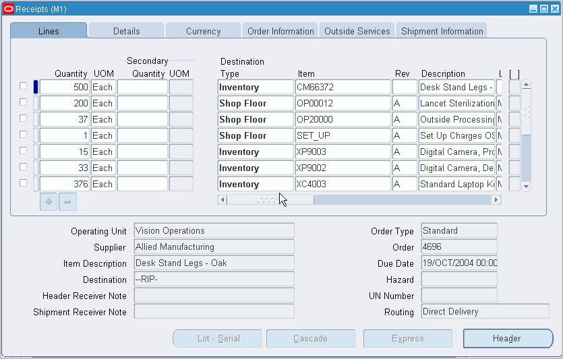The image size is (563, 359).
Task: Click the Operating Unit field 'Vision Operations'
Action: [x=214, y=230]
